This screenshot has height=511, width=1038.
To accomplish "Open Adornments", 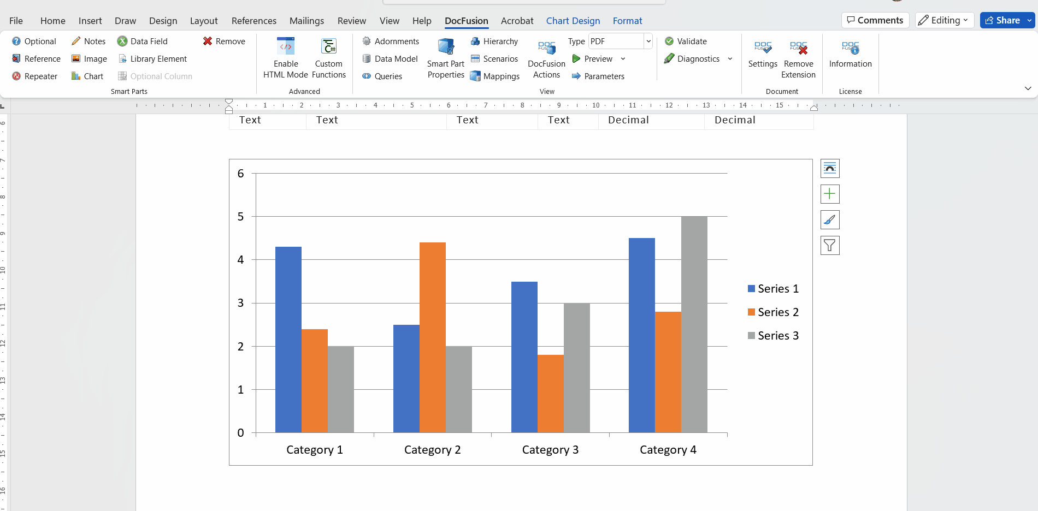I will [x=391, y=41].
